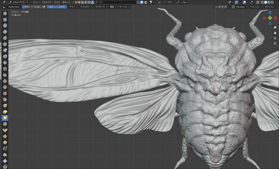
Task: Expand the ストローク stroke dropdown
Action: [101, 7]
